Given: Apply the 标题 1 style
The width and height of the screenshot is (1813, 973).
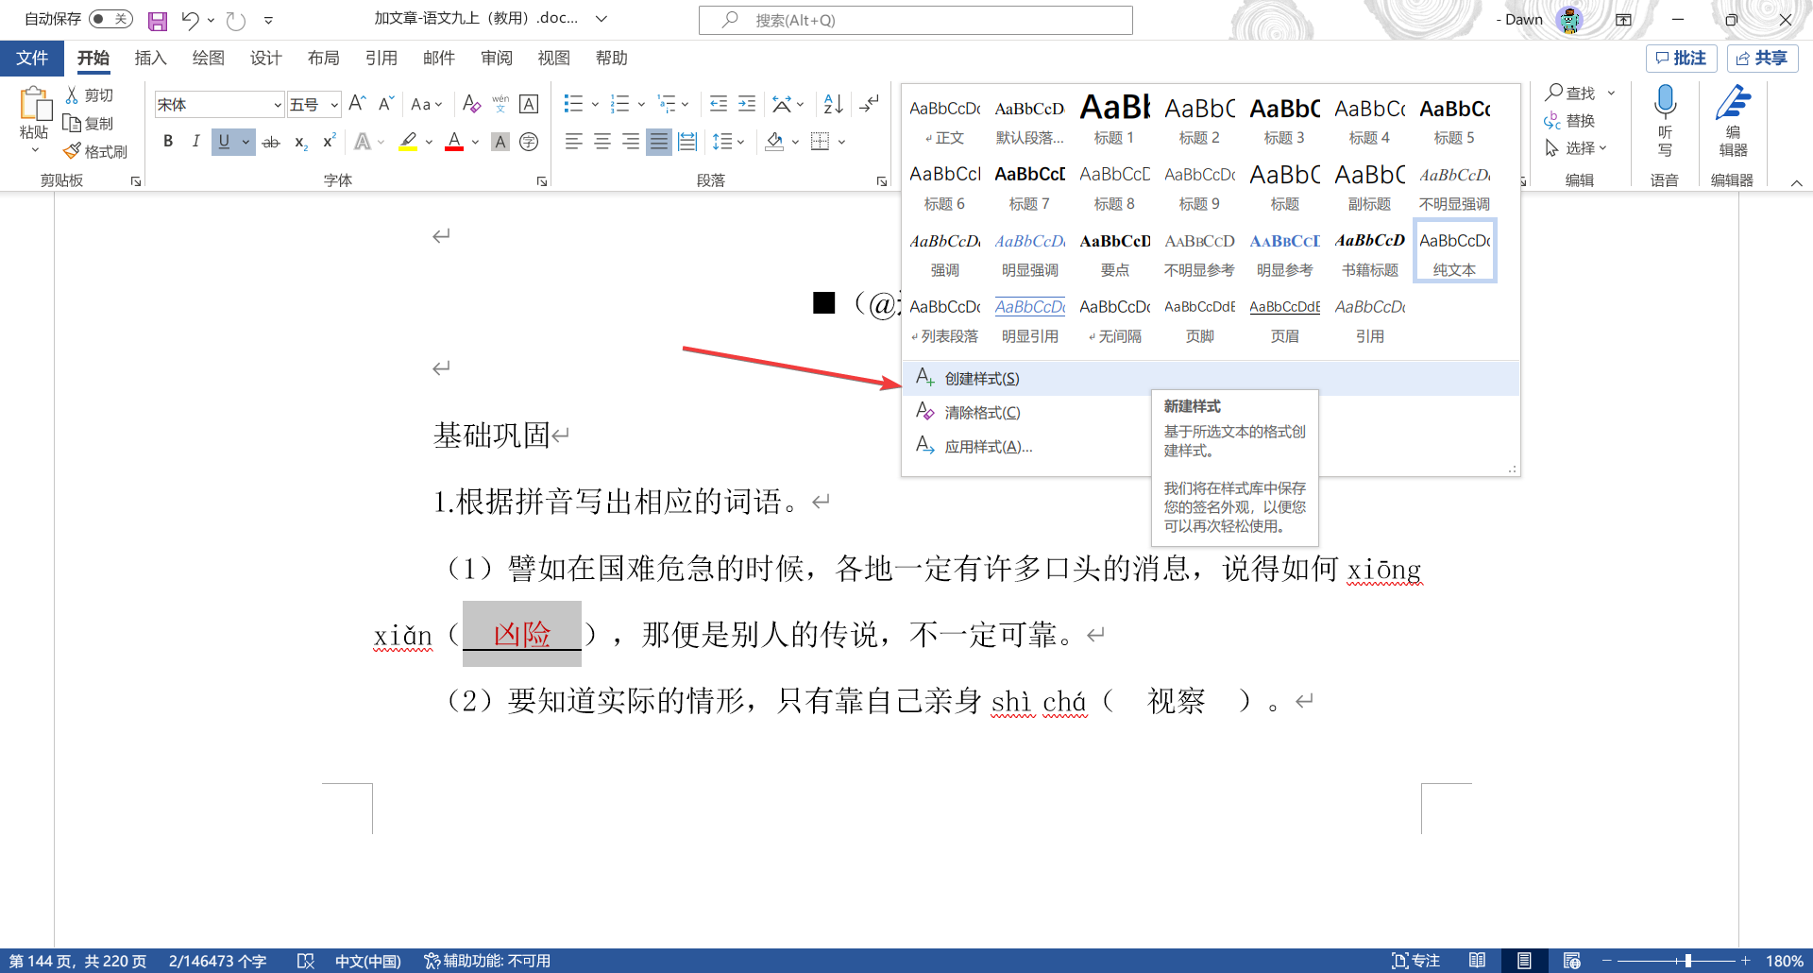Looking at the screenshot, I should [1114, 120].
